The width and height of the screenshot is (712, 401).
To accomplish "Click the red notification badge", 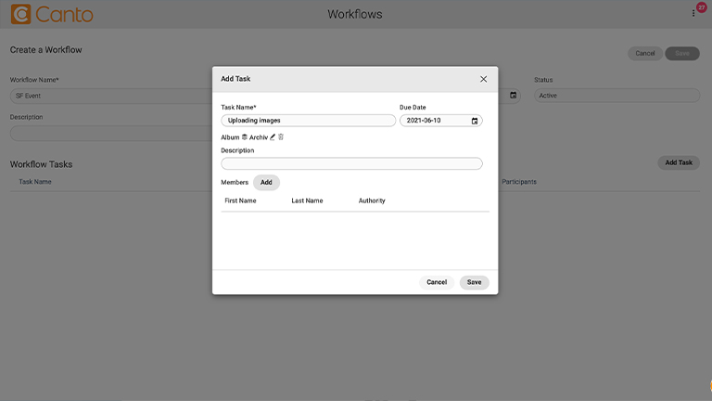I will [x=702, y=7].
